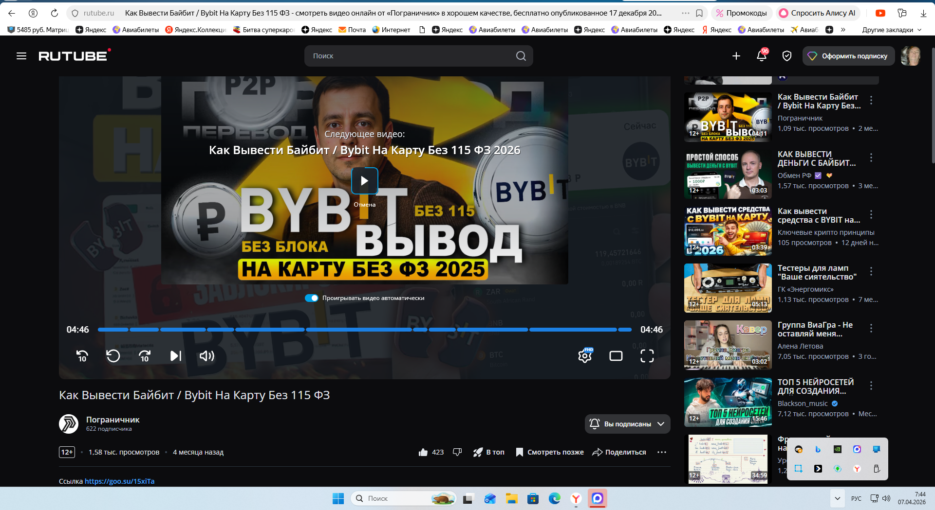The width and height of the screenshot is (935, 510).
Task: Open 'Смотреть позже' watch later option
Action: (x=550, y=452)
